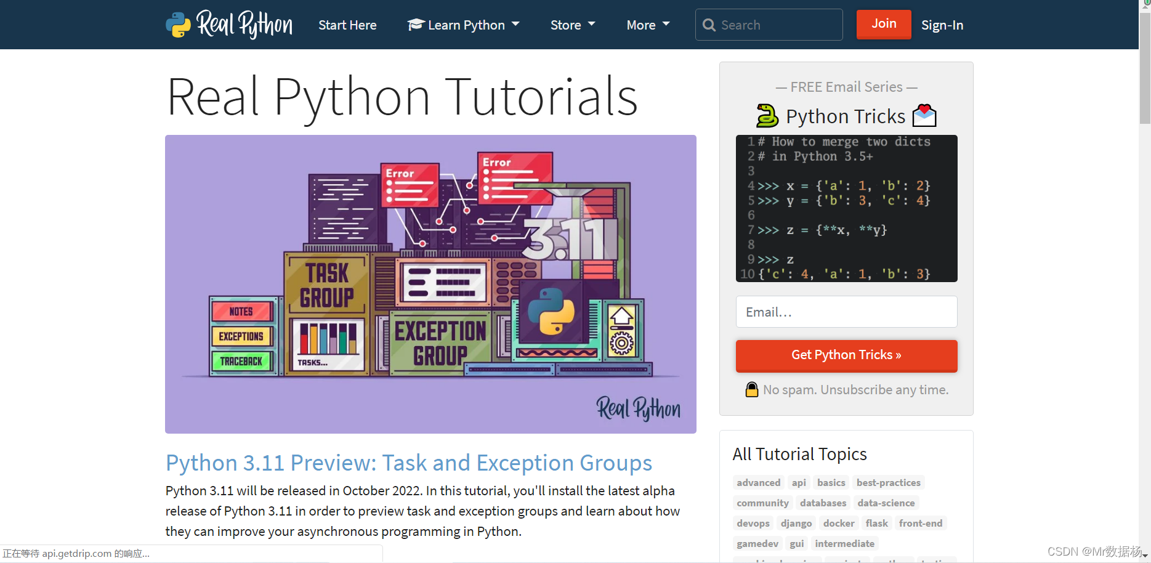
Task: Click the Real Python Tutorials heading
Action: [402, 97]
